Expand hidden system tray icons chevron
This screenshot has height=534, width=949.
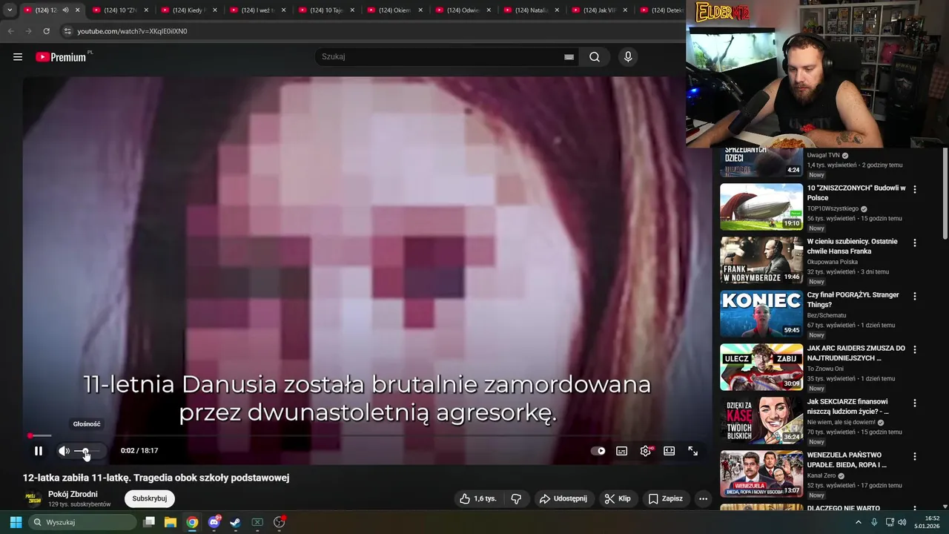pos(859,522)
